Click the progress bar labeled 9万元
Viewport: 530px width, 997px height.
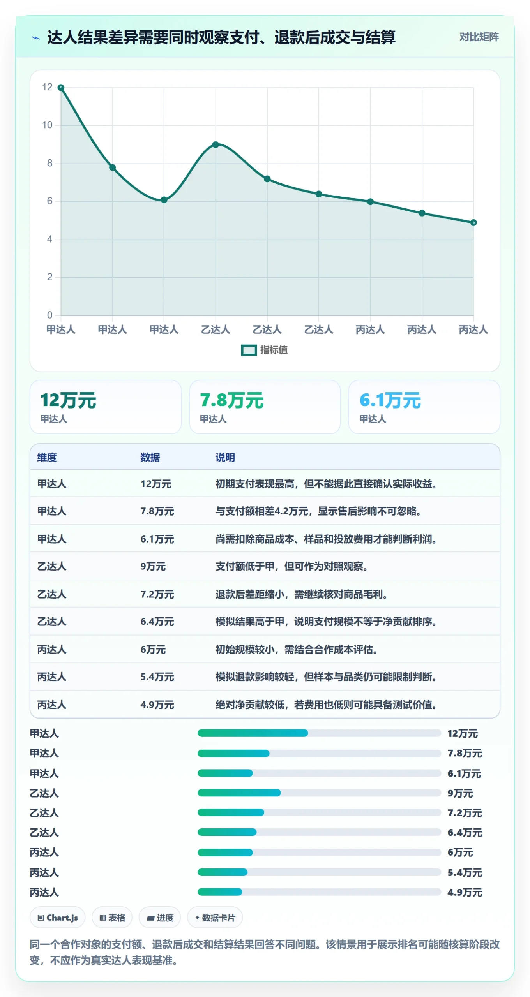(319, 793)
